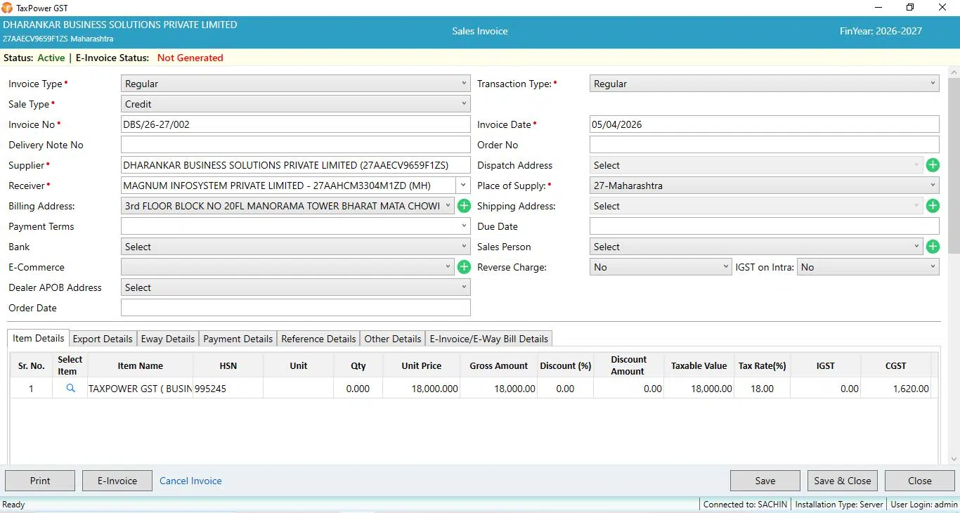
Task: Open the Dealer APOB Address dropdown
Action: [296, 287]
